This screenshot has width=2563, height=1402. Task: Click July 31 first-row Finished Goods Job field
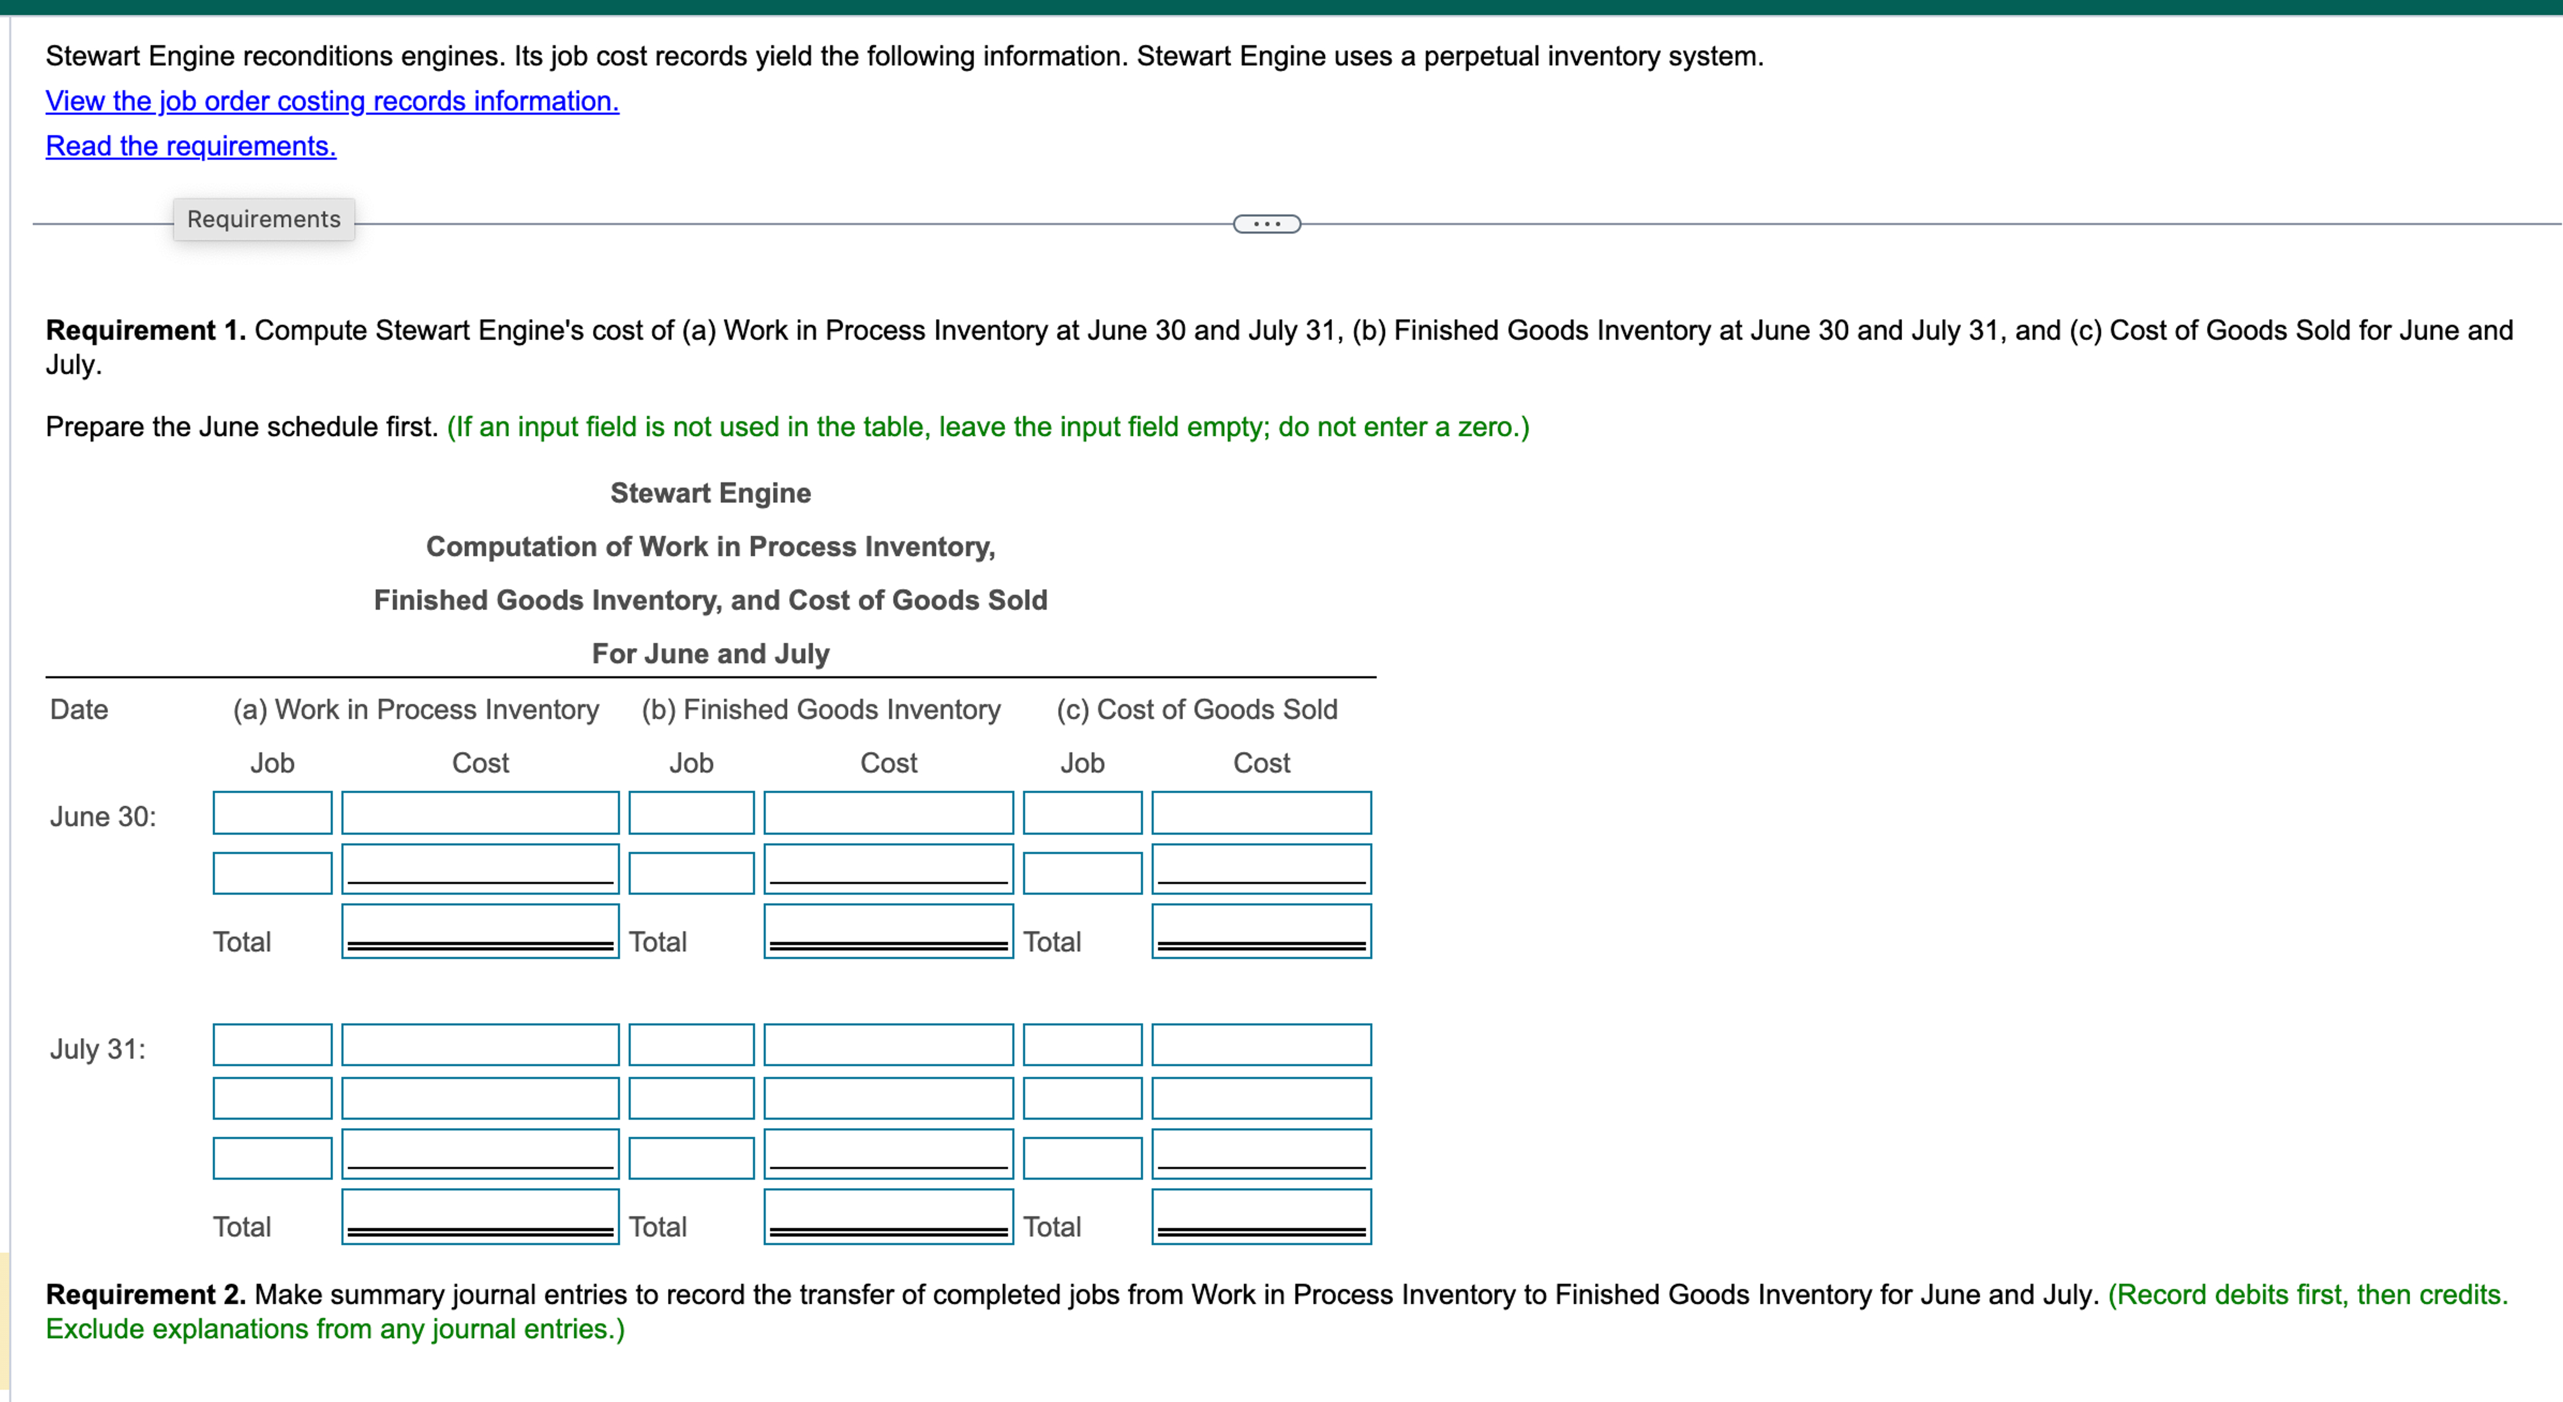tap(691, 1045)
